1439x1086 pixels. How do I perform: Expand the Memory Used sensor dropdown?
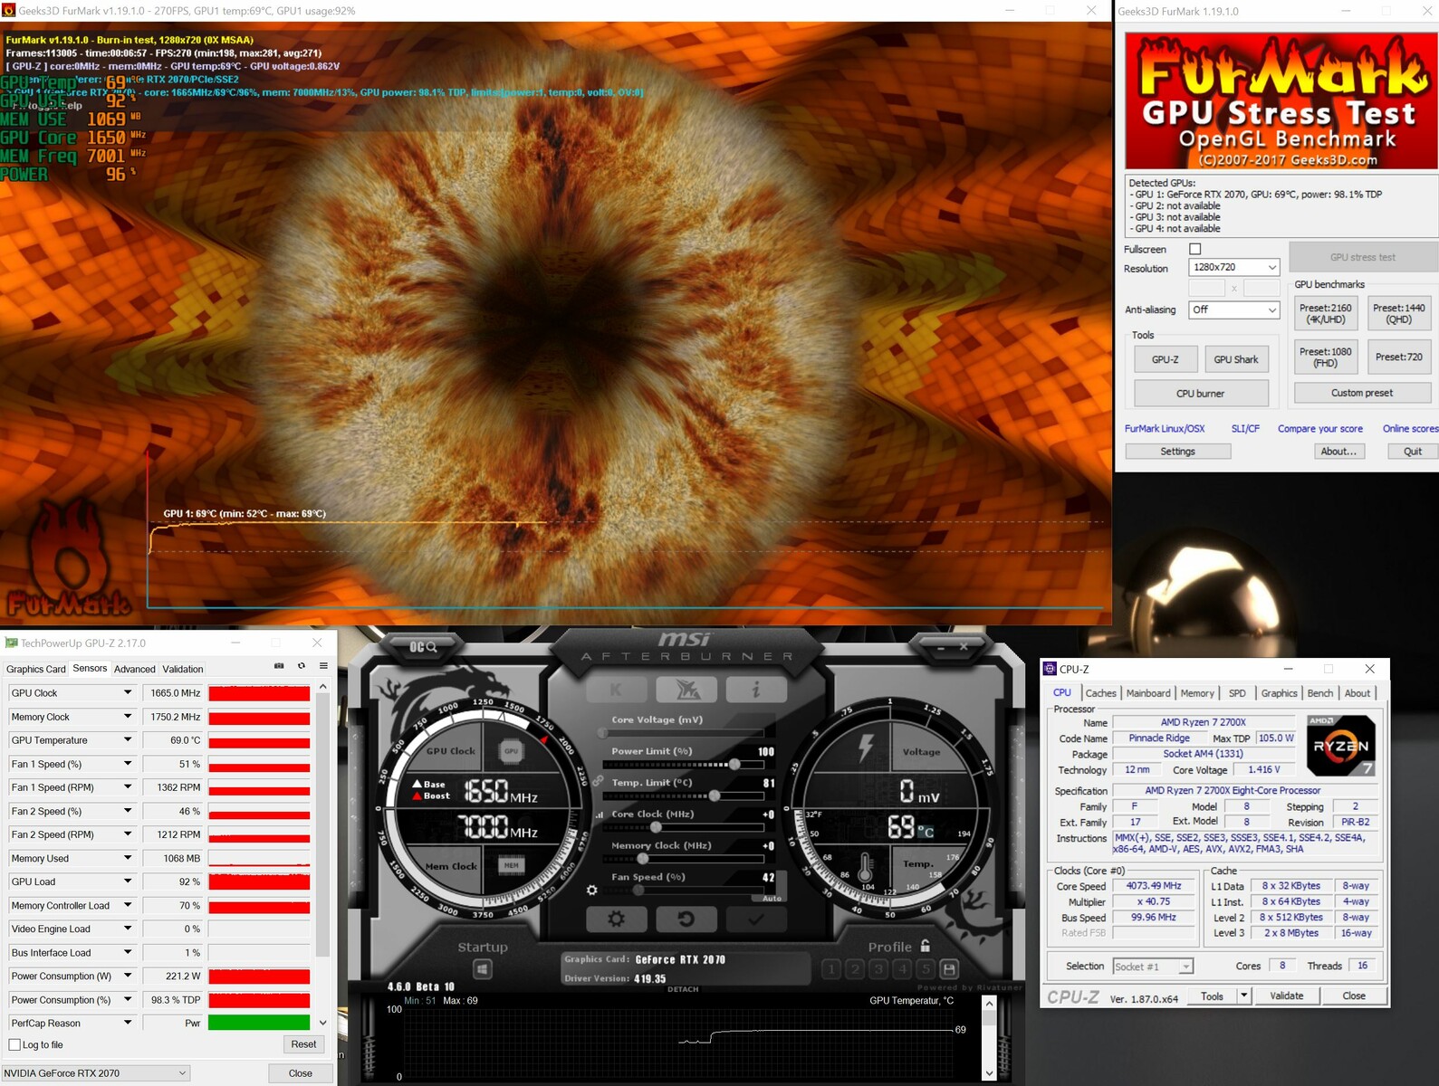pyautogui.click(x=128, y=858)
